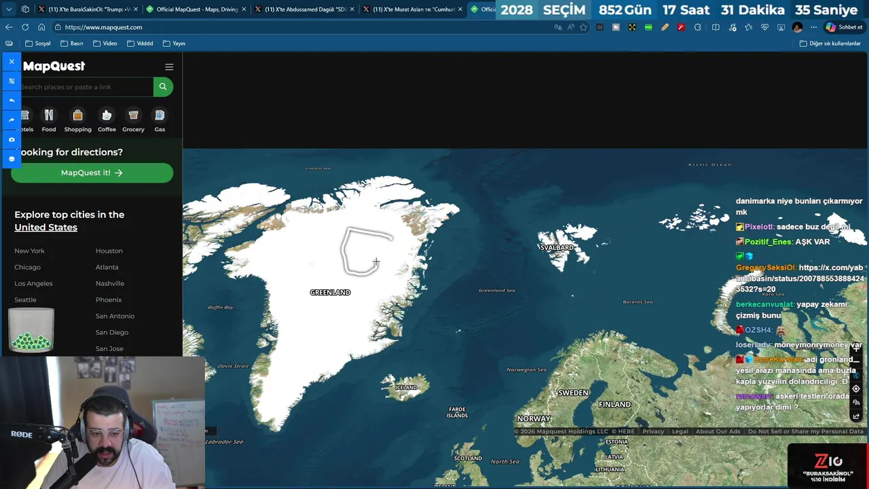
Task: Click the Seattle city link
Action: click(25, 300)
